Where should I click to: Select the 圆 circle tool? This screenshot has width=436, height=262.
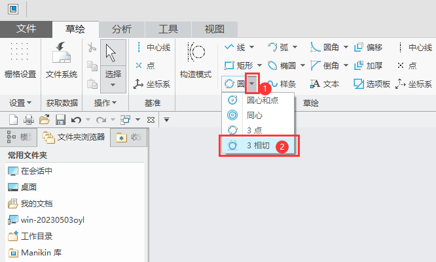pos(234,84)
